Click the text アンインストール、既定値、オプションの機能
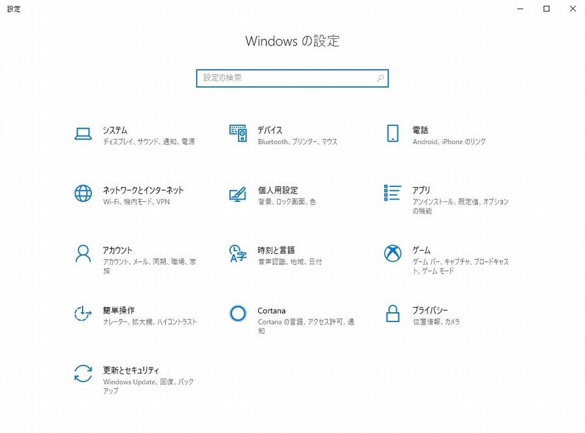The height and width of the screenshot is (433, 585). click(461, 206)
